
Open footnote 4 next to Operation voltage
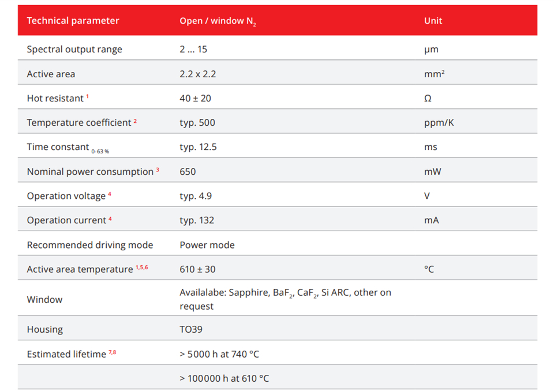110,194
